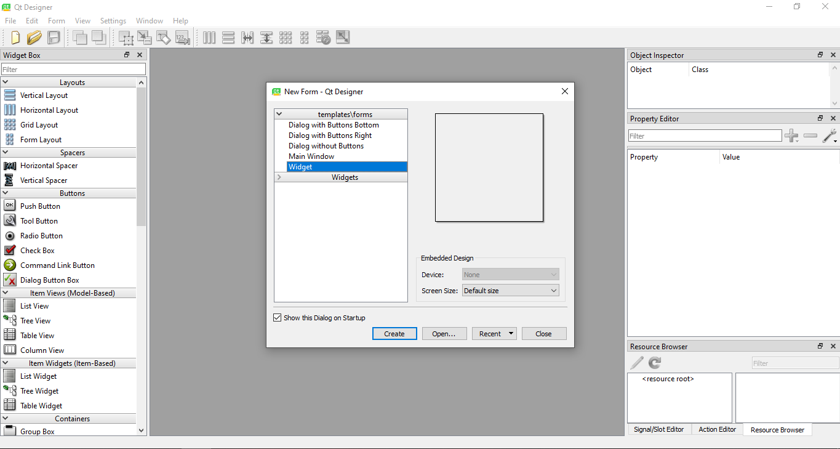Open the Screen Size combo box
Viewport: 840px width, 449px height.
point(511,290)
